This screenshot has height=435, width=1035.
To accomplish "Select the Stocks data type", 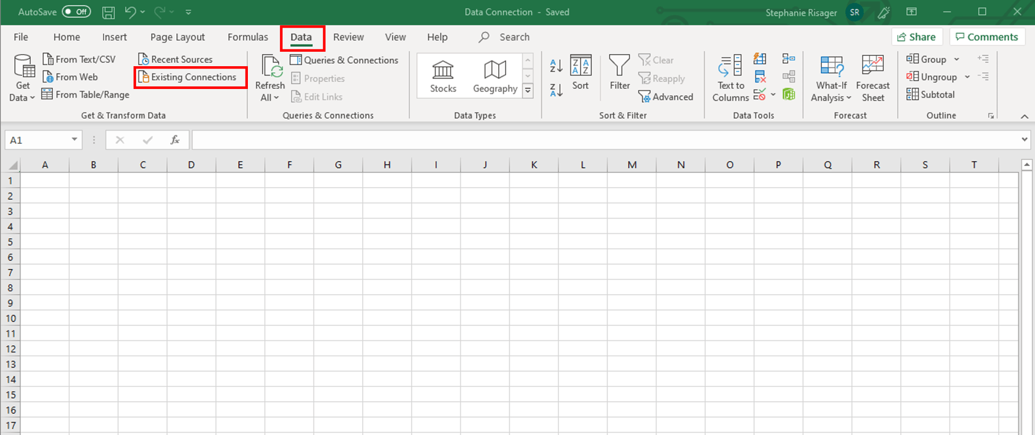I will tap(443, 76).
